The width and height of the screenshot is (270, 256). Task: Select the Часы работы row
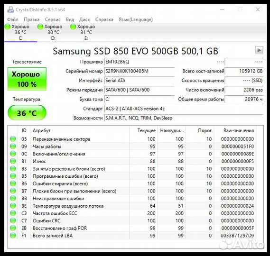click(x=132, y=146)
